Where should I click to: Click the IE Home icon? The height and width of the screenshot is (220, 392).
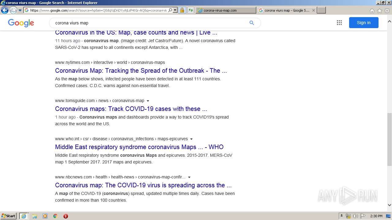click(372, 11)
